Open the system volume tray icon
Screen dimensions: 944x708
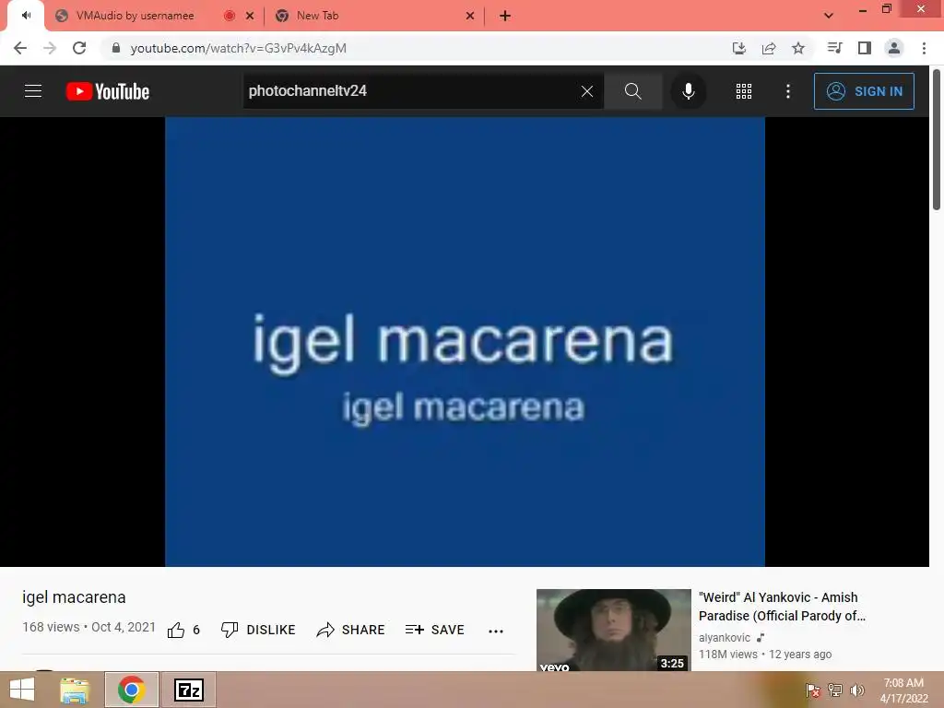[x=857, y=690]
